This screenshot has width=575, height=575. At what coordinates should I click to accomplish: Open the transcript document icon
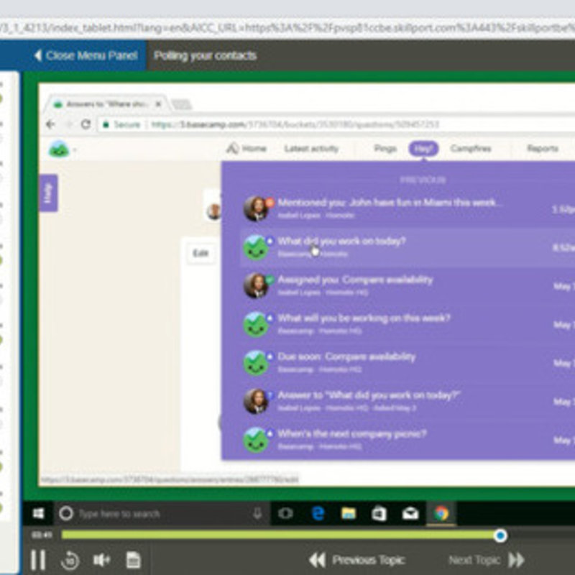click(x=133, y=560)
